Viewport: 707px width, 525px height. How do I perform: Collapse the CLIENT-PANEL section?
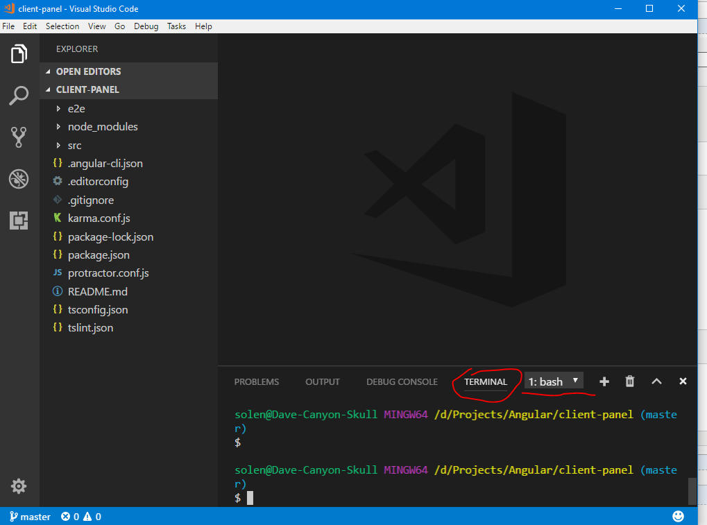(87, 89)
